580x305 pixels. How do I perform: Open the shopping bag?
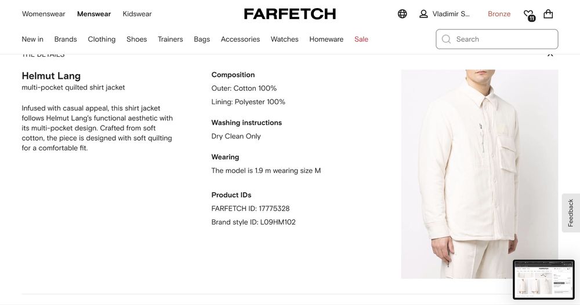pos(548,14)
